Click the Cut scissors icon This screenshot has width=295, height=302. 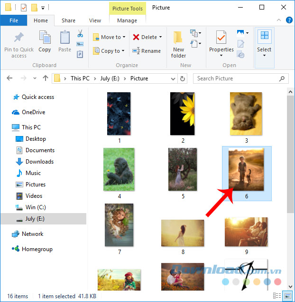(x=80, y=33)
